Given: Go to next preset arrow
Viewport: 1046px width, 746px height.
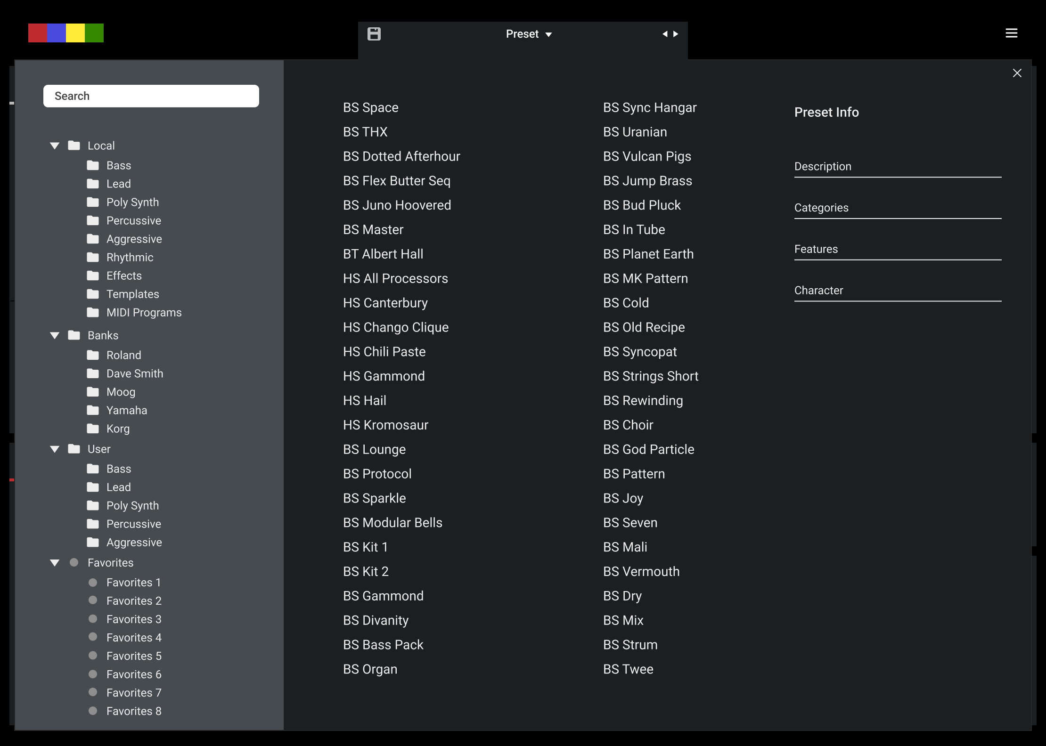Looking at the screenshot, I should [x=676, y=34].
